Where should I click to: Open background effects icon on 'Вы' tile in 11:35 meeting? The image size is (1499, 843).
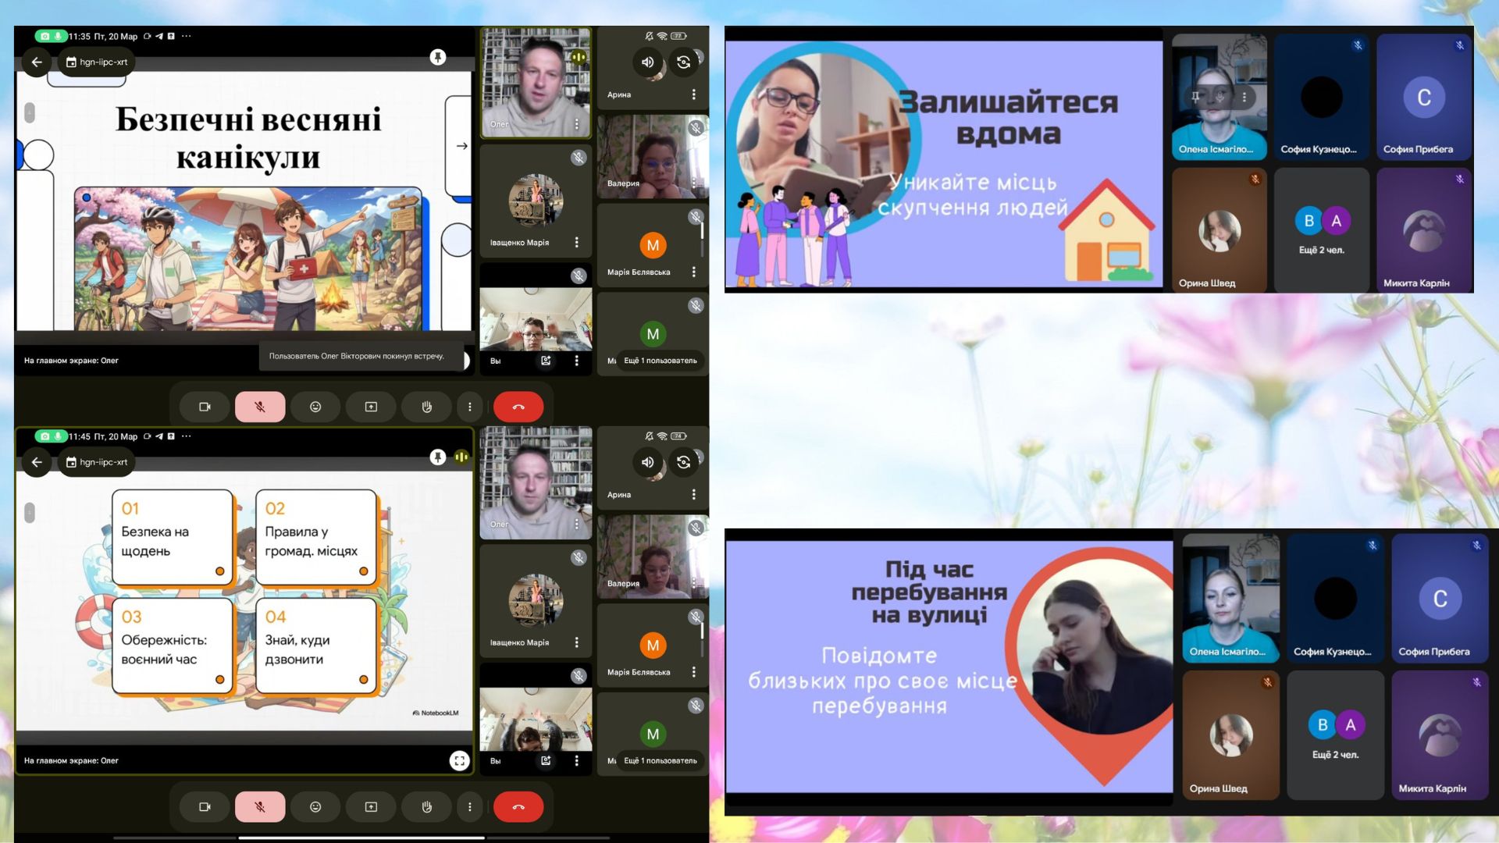click(x=546, y=361)
